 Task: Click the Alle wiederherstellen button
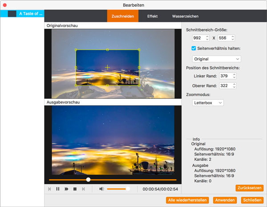(x=187, y=200)
